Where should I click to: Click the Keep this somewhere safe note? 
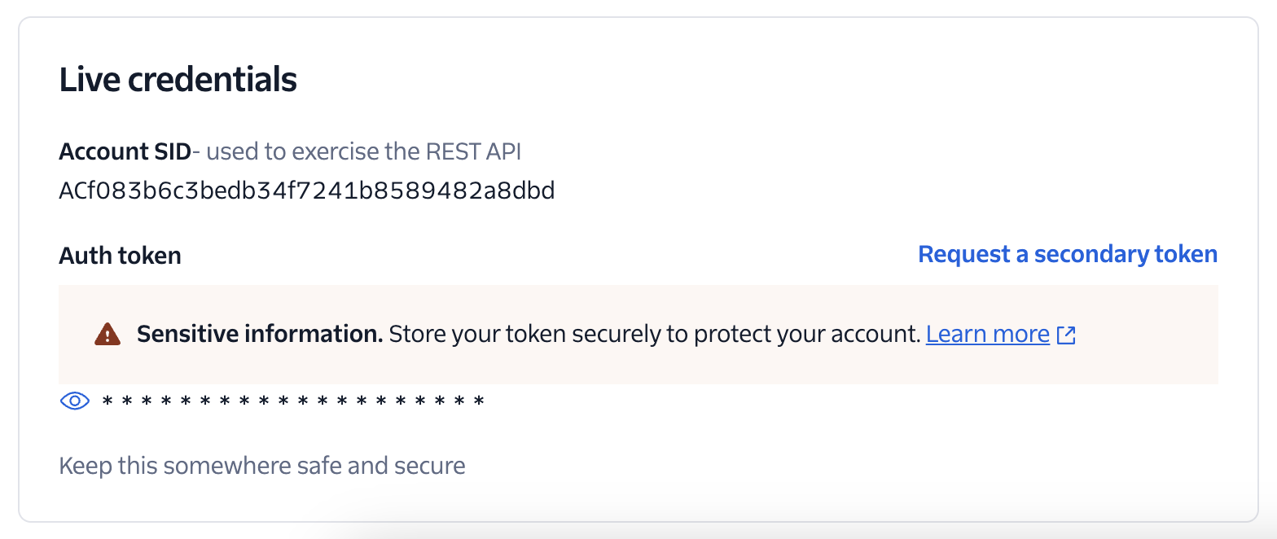[x=262, y=466]
